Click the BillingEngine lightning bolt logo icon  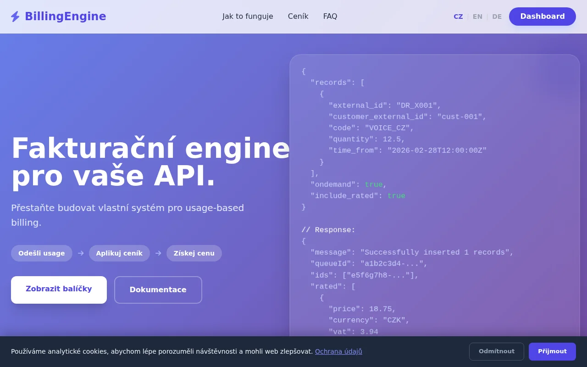pos(15,17)
